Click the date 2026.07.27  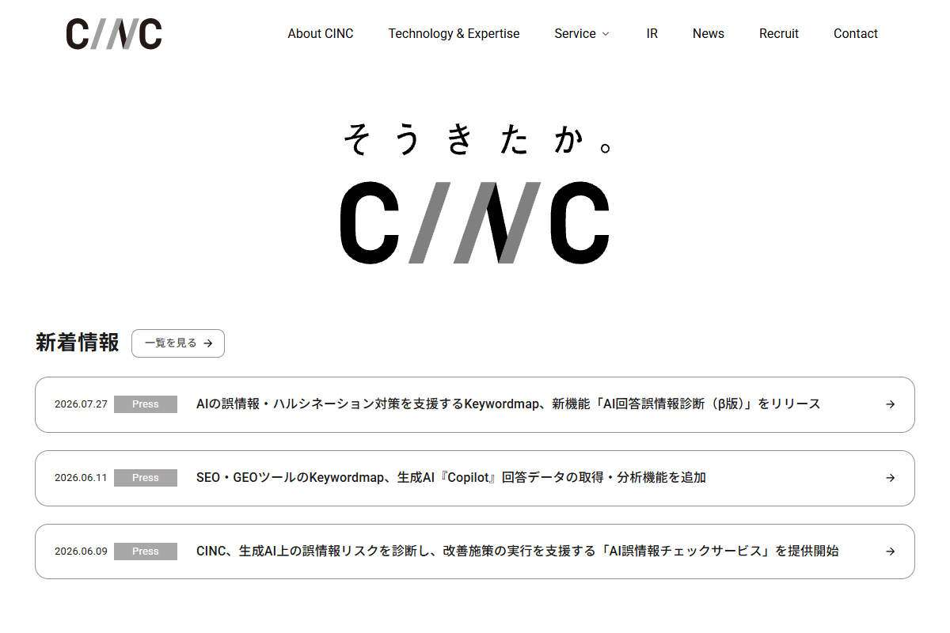coord(81,404)
